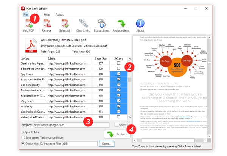Click the preview horizontal scroll left arrow
This screenshot has height=156, width=227.
(135, 140)
